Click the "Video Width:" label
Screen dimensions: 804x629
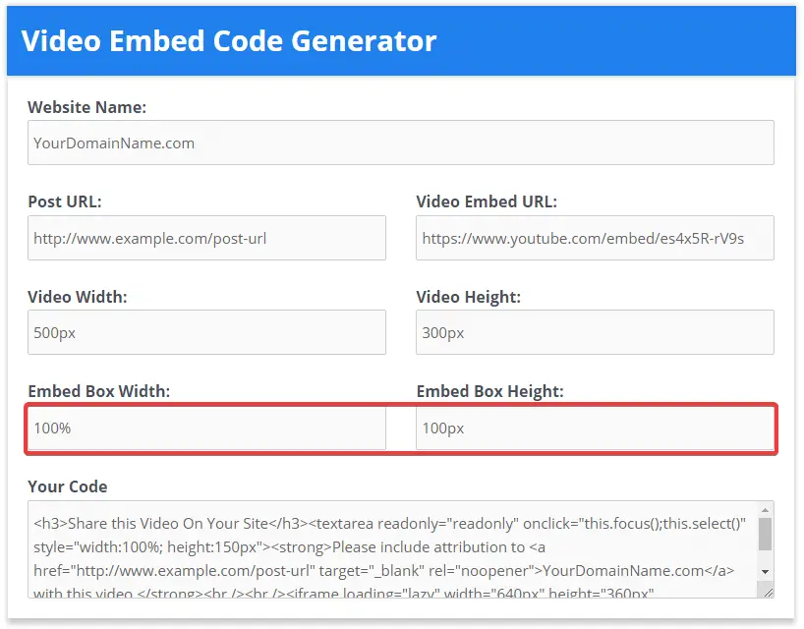(x=78, y=297)
